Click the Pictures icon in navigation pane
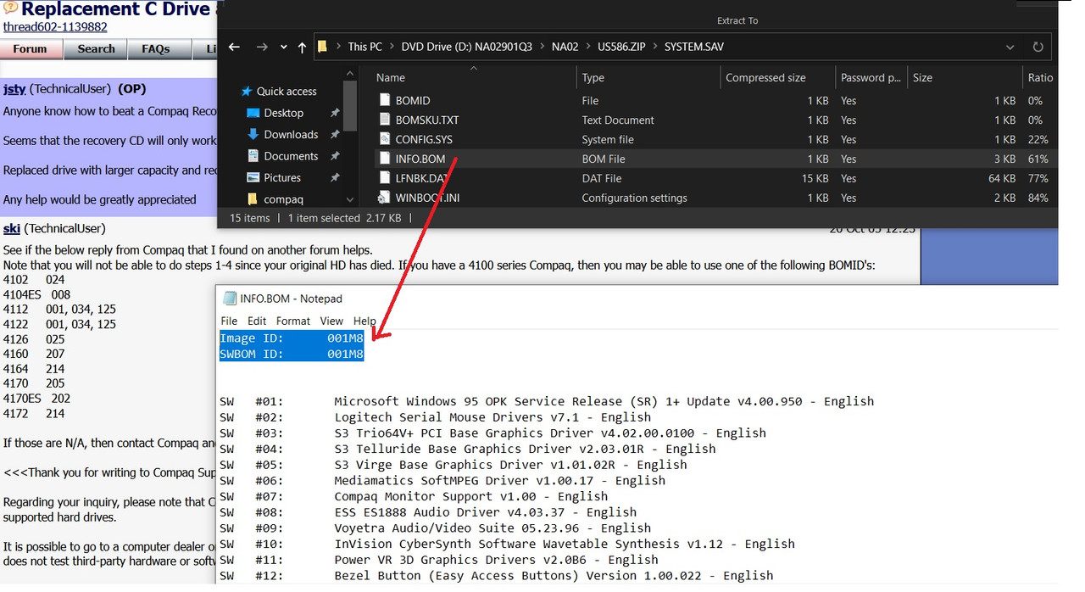The height and width of the screenshot is (592, 1085). point(253,178)
